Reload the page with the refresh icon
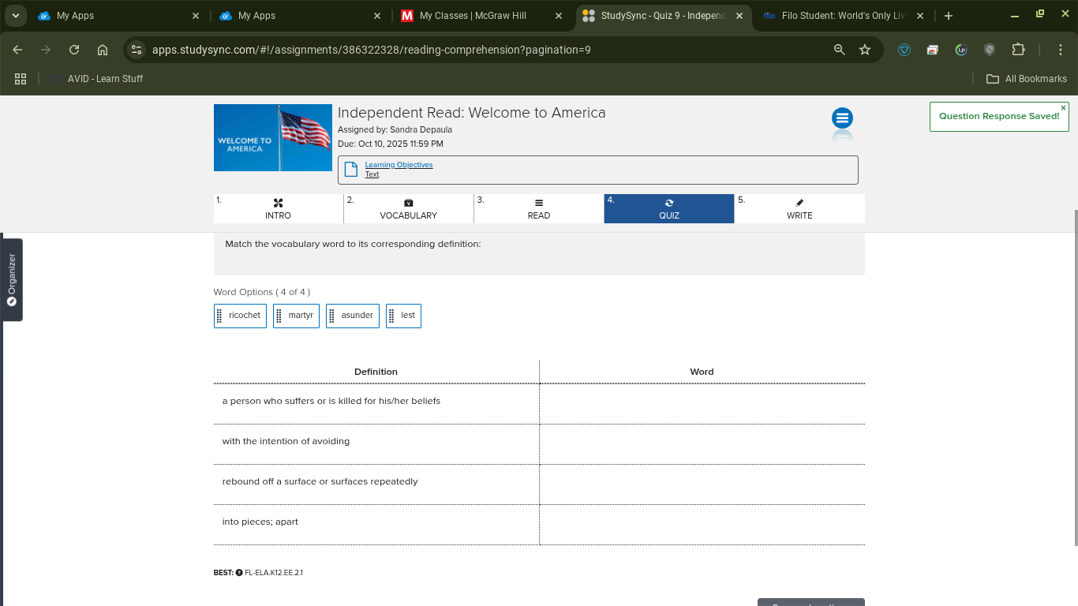 tap(74, 50)
